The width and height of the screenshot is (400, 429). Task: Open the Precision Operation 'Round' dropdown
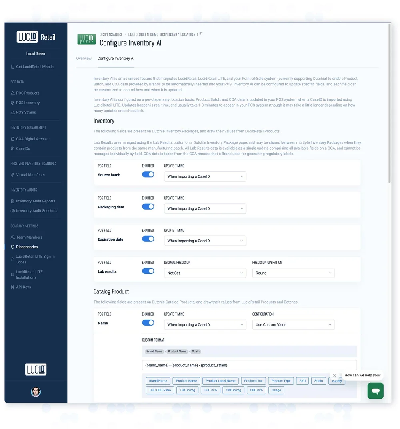[293, 273]
